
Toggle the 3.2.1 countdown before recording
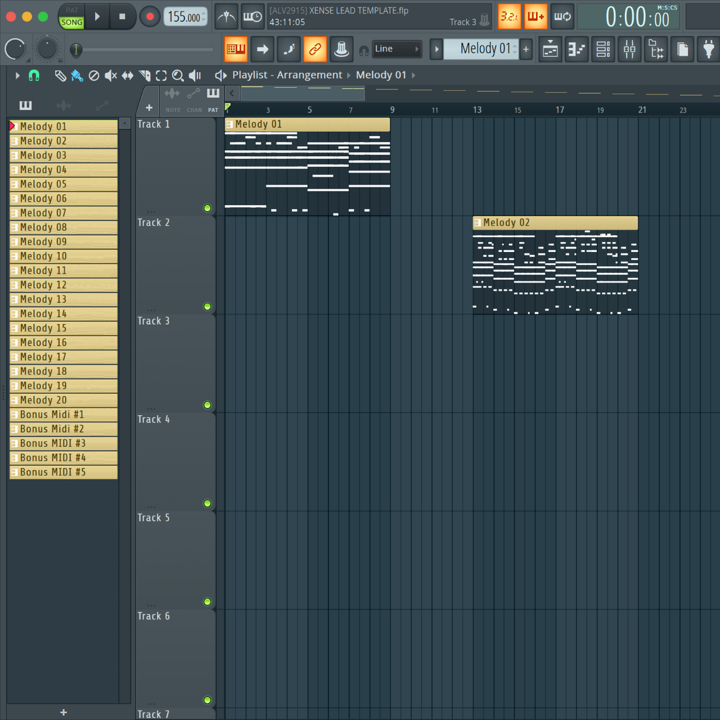[x=509, y=17]
